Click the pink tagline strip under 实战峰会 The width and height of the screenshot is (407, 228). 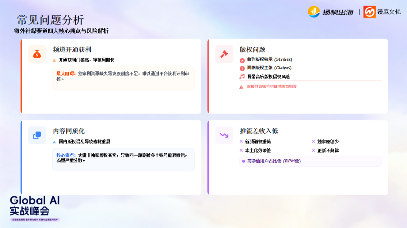35,219
